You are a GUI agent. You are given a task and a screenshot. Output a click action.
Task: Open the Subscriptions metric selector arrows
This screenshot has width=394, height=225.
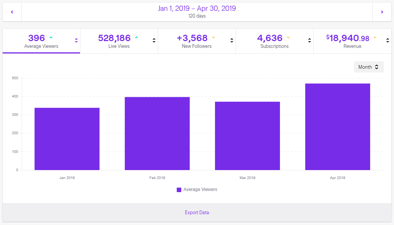[x=310, y=41]
